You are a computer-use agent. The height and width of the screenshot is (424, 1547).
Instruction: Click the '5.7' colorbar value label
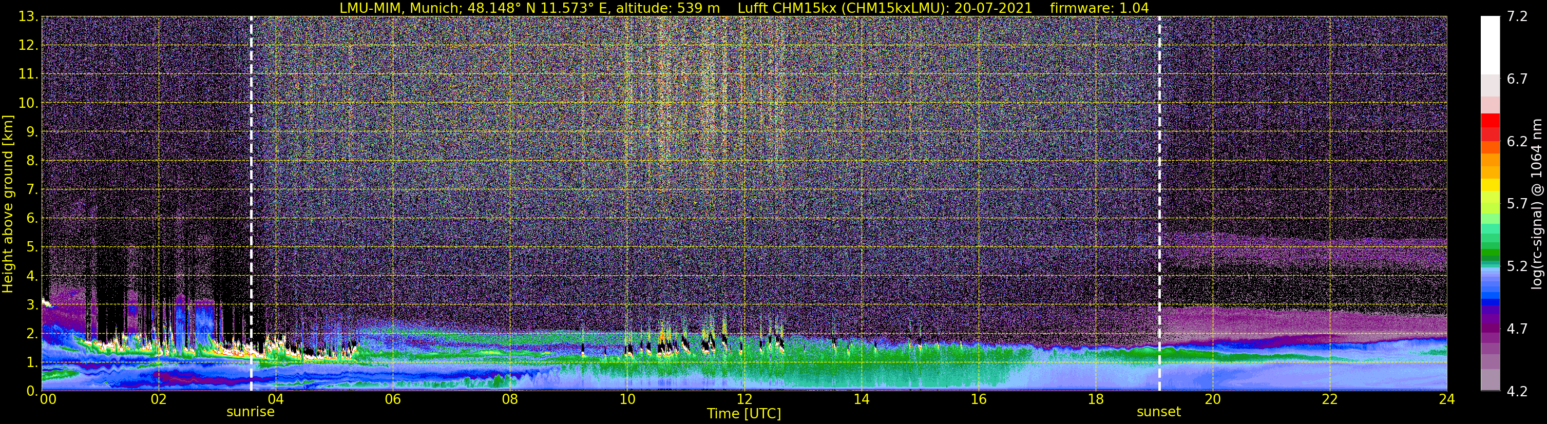click(x=1517, y=204)
